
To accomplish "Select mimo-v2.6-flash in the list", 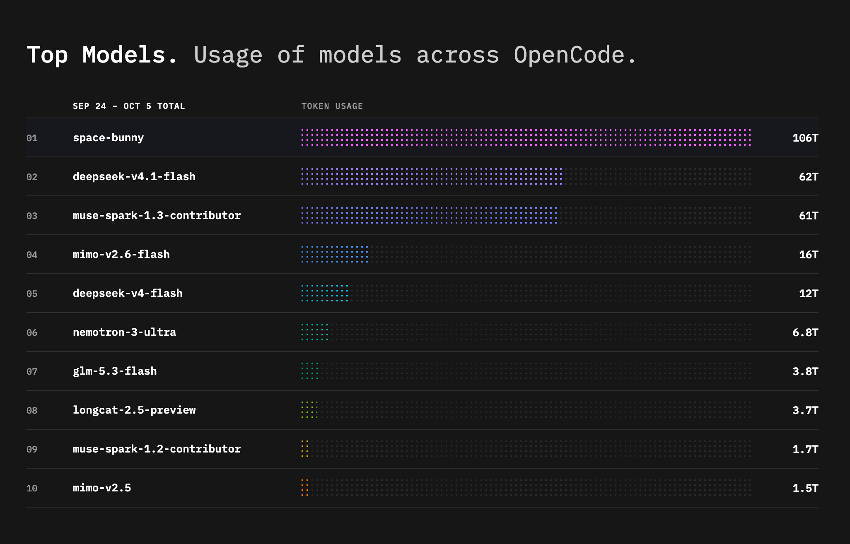I will (121, 255).
